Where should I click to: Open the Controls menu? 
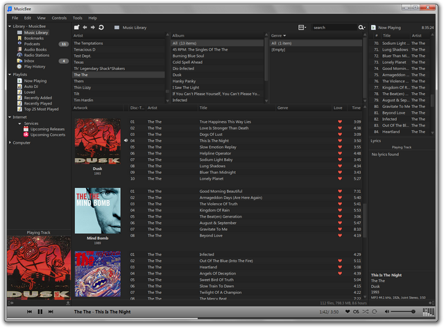[x=59, y=18]
